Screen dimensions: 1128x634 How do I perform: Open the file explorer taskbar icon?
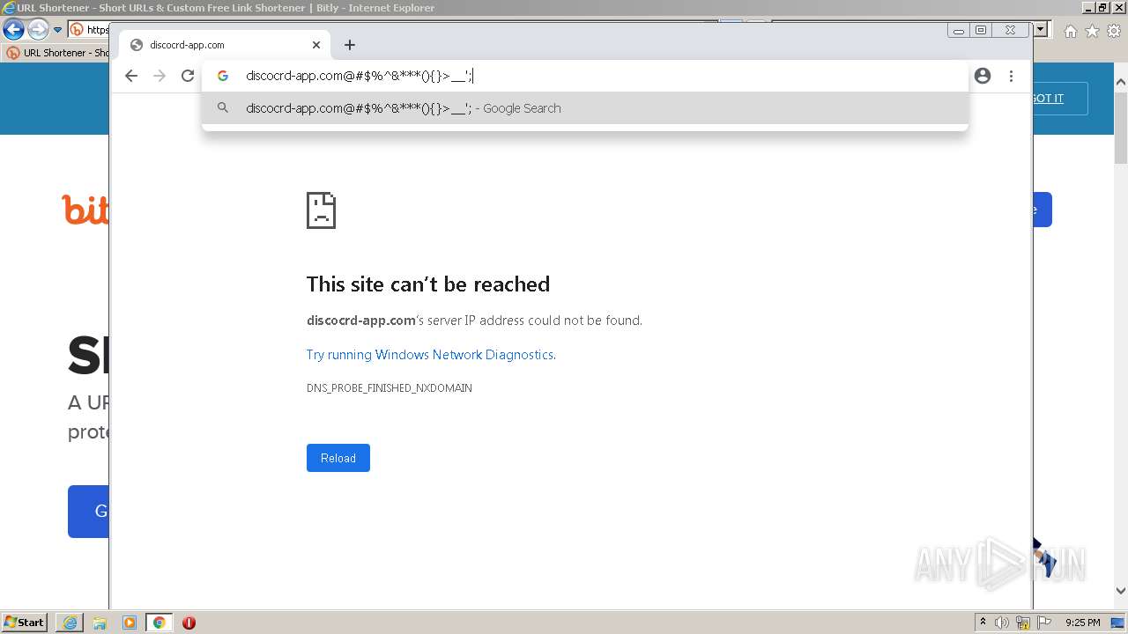(x=100, y=623)
